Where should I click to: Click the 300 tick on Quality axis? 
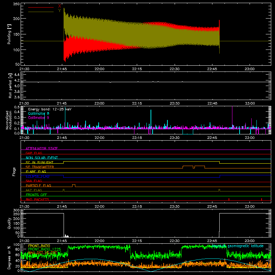16,210
